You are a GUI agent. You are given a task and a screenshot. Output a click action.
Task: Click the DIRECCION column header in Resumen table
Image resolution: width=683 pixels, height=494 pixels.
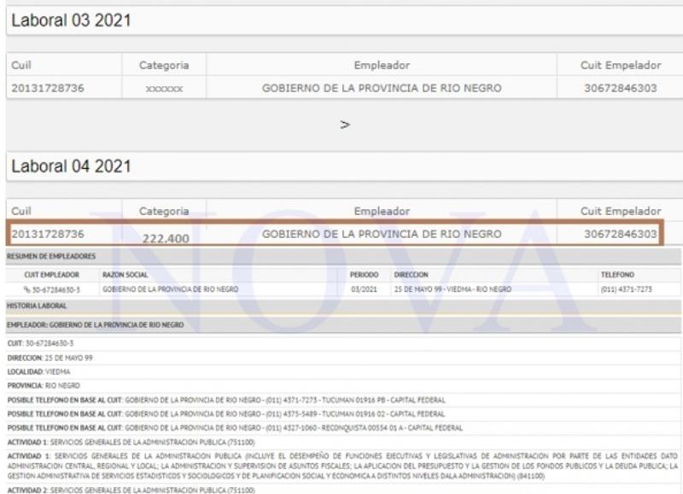[411, 275]
